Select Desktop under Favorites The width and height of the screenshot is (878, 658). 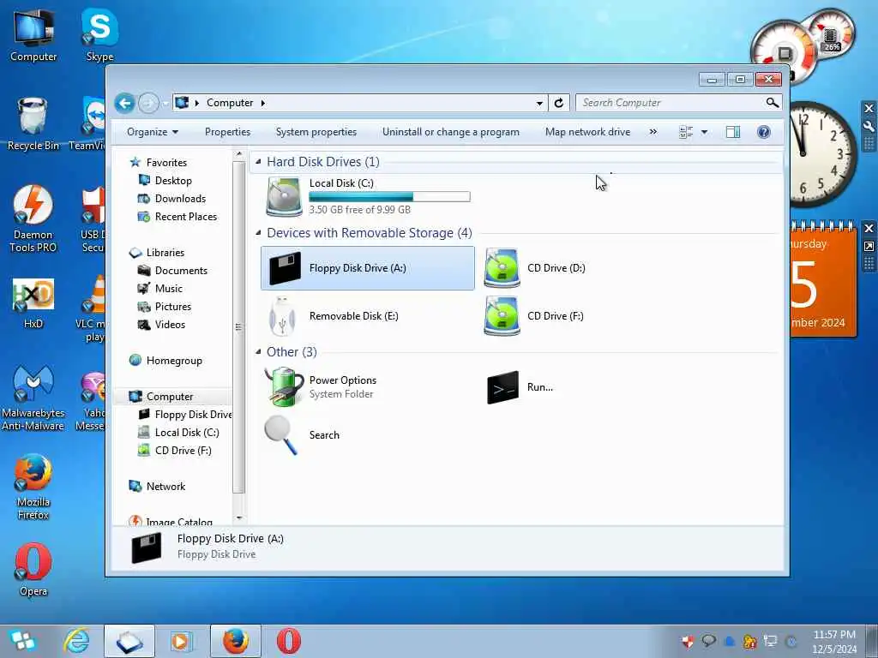(x=173, y=181)
